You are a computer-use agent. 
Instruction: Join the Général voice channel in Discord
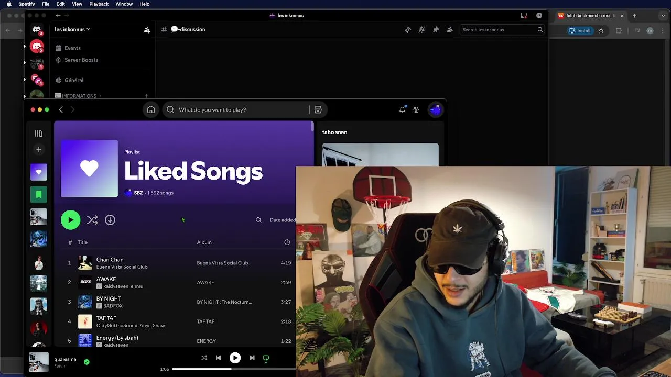(x=74, y=80)
